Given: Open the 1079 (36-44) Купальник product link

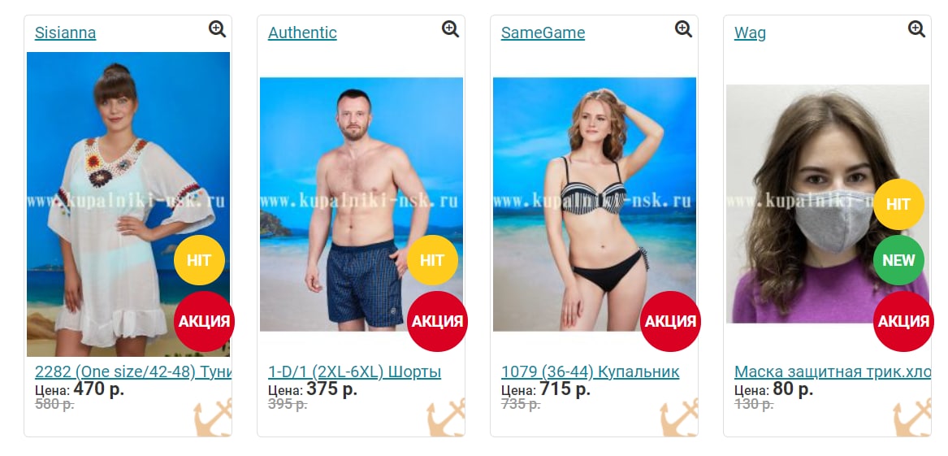Looking at the screenshot, I should coord(590,371).
